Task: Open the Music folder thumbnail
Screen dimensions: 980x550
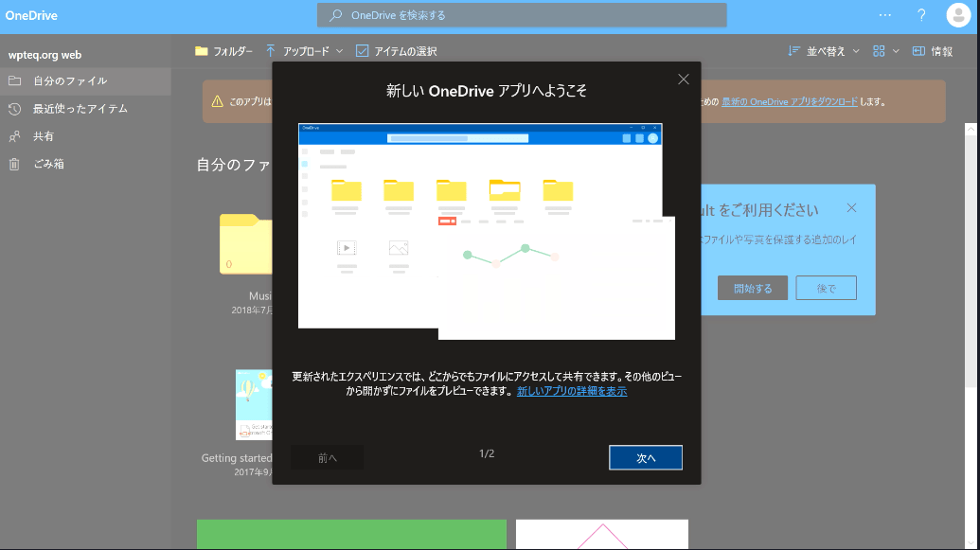Action: (246, 244)
